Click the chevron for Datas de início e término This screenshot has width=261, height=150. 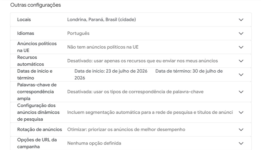(241, 75)
